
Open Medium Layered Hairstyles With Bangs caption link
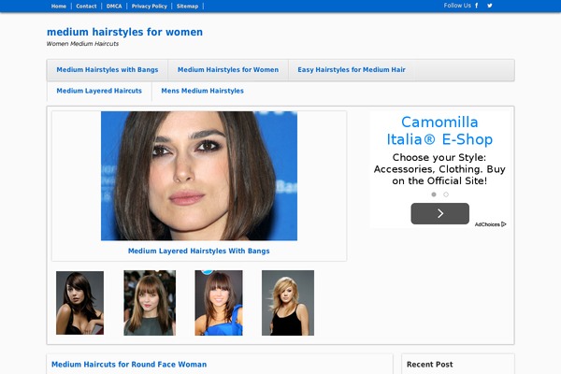[x=199, y=251]
